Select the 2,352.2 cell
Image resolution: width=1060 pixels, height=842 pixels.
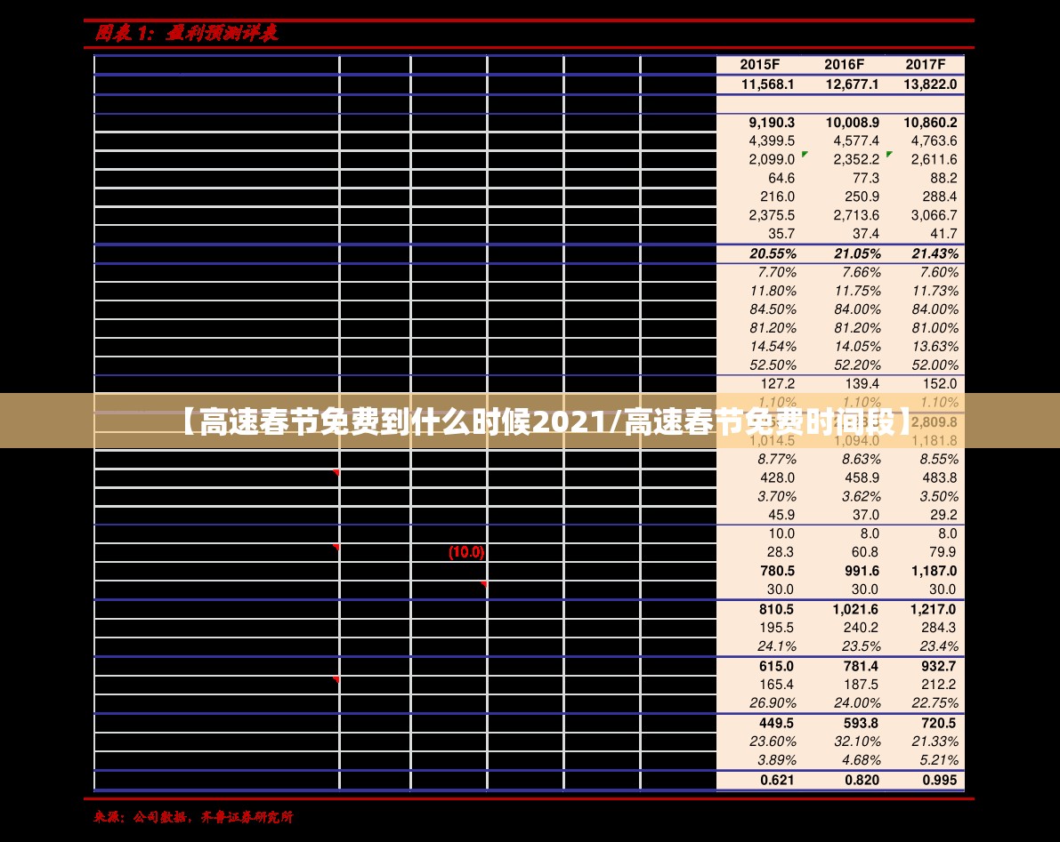coord(856,160)
